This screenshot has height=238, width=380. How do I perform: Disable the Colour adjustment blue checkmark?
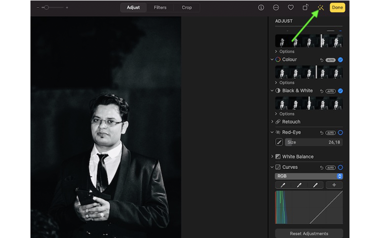click(x=340, y=59)
